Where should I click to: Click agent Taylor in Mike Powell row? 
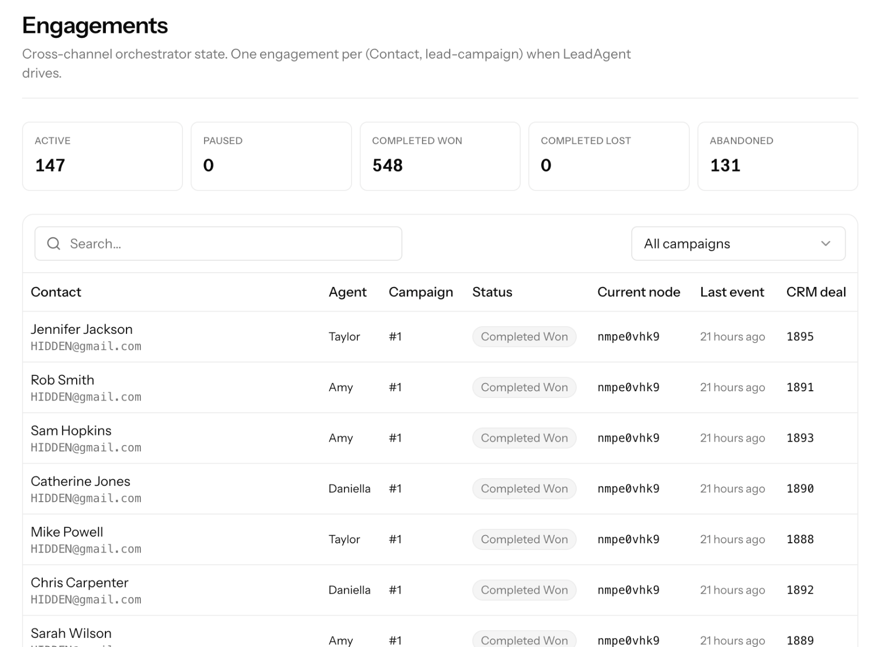[344, 540]
